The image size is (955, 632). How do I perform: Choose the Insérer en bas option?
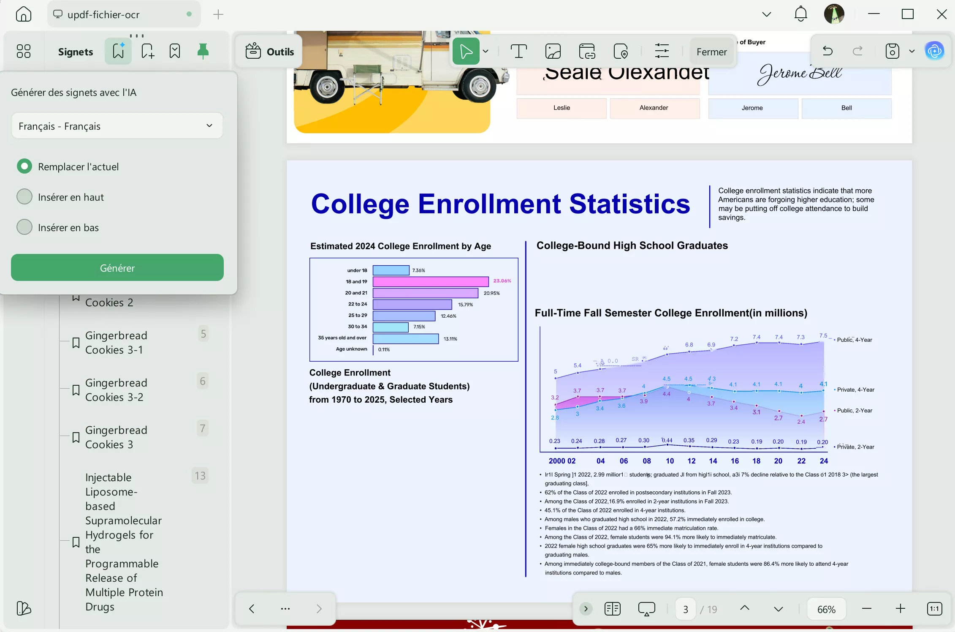(24, 227)
